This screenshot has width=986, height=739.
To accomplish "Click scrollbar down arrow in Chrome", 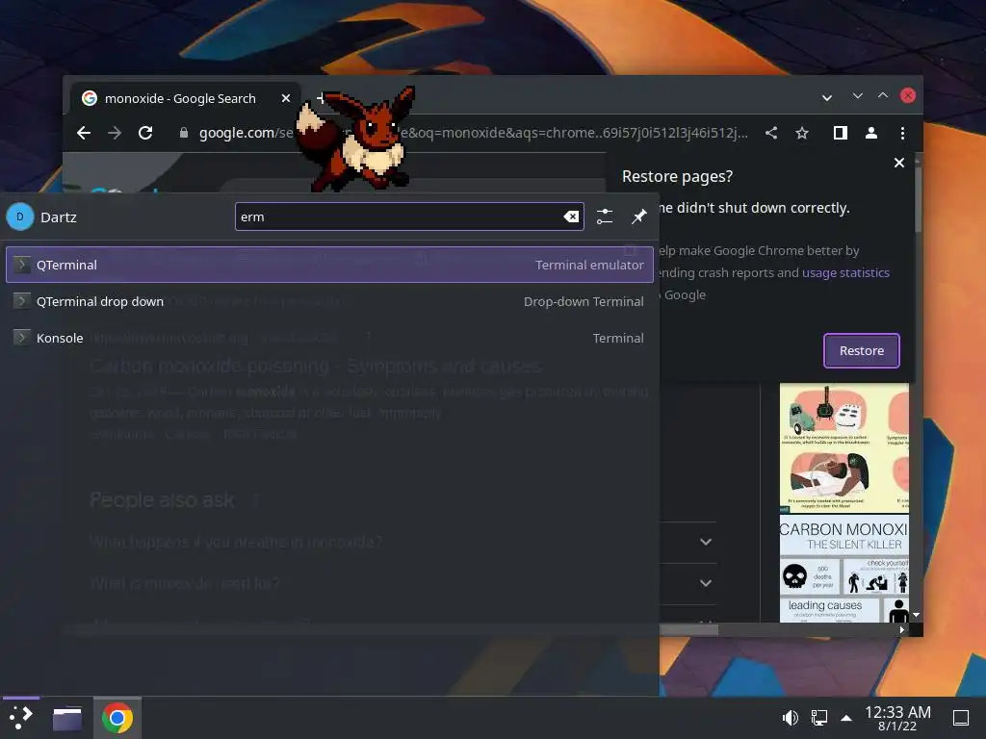I will [917, 615].
